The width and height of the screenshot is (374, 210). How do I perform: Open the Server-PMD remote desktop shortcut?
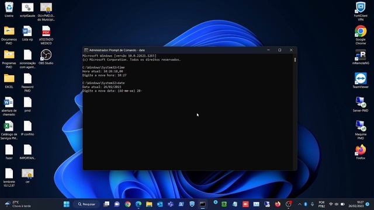point(361,104)
